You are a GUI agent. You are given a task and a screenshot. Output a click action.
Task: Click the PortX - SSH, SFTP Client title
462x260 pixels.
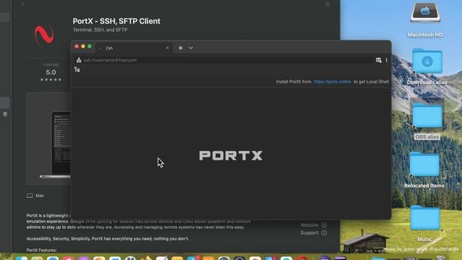tap(116, 21)
